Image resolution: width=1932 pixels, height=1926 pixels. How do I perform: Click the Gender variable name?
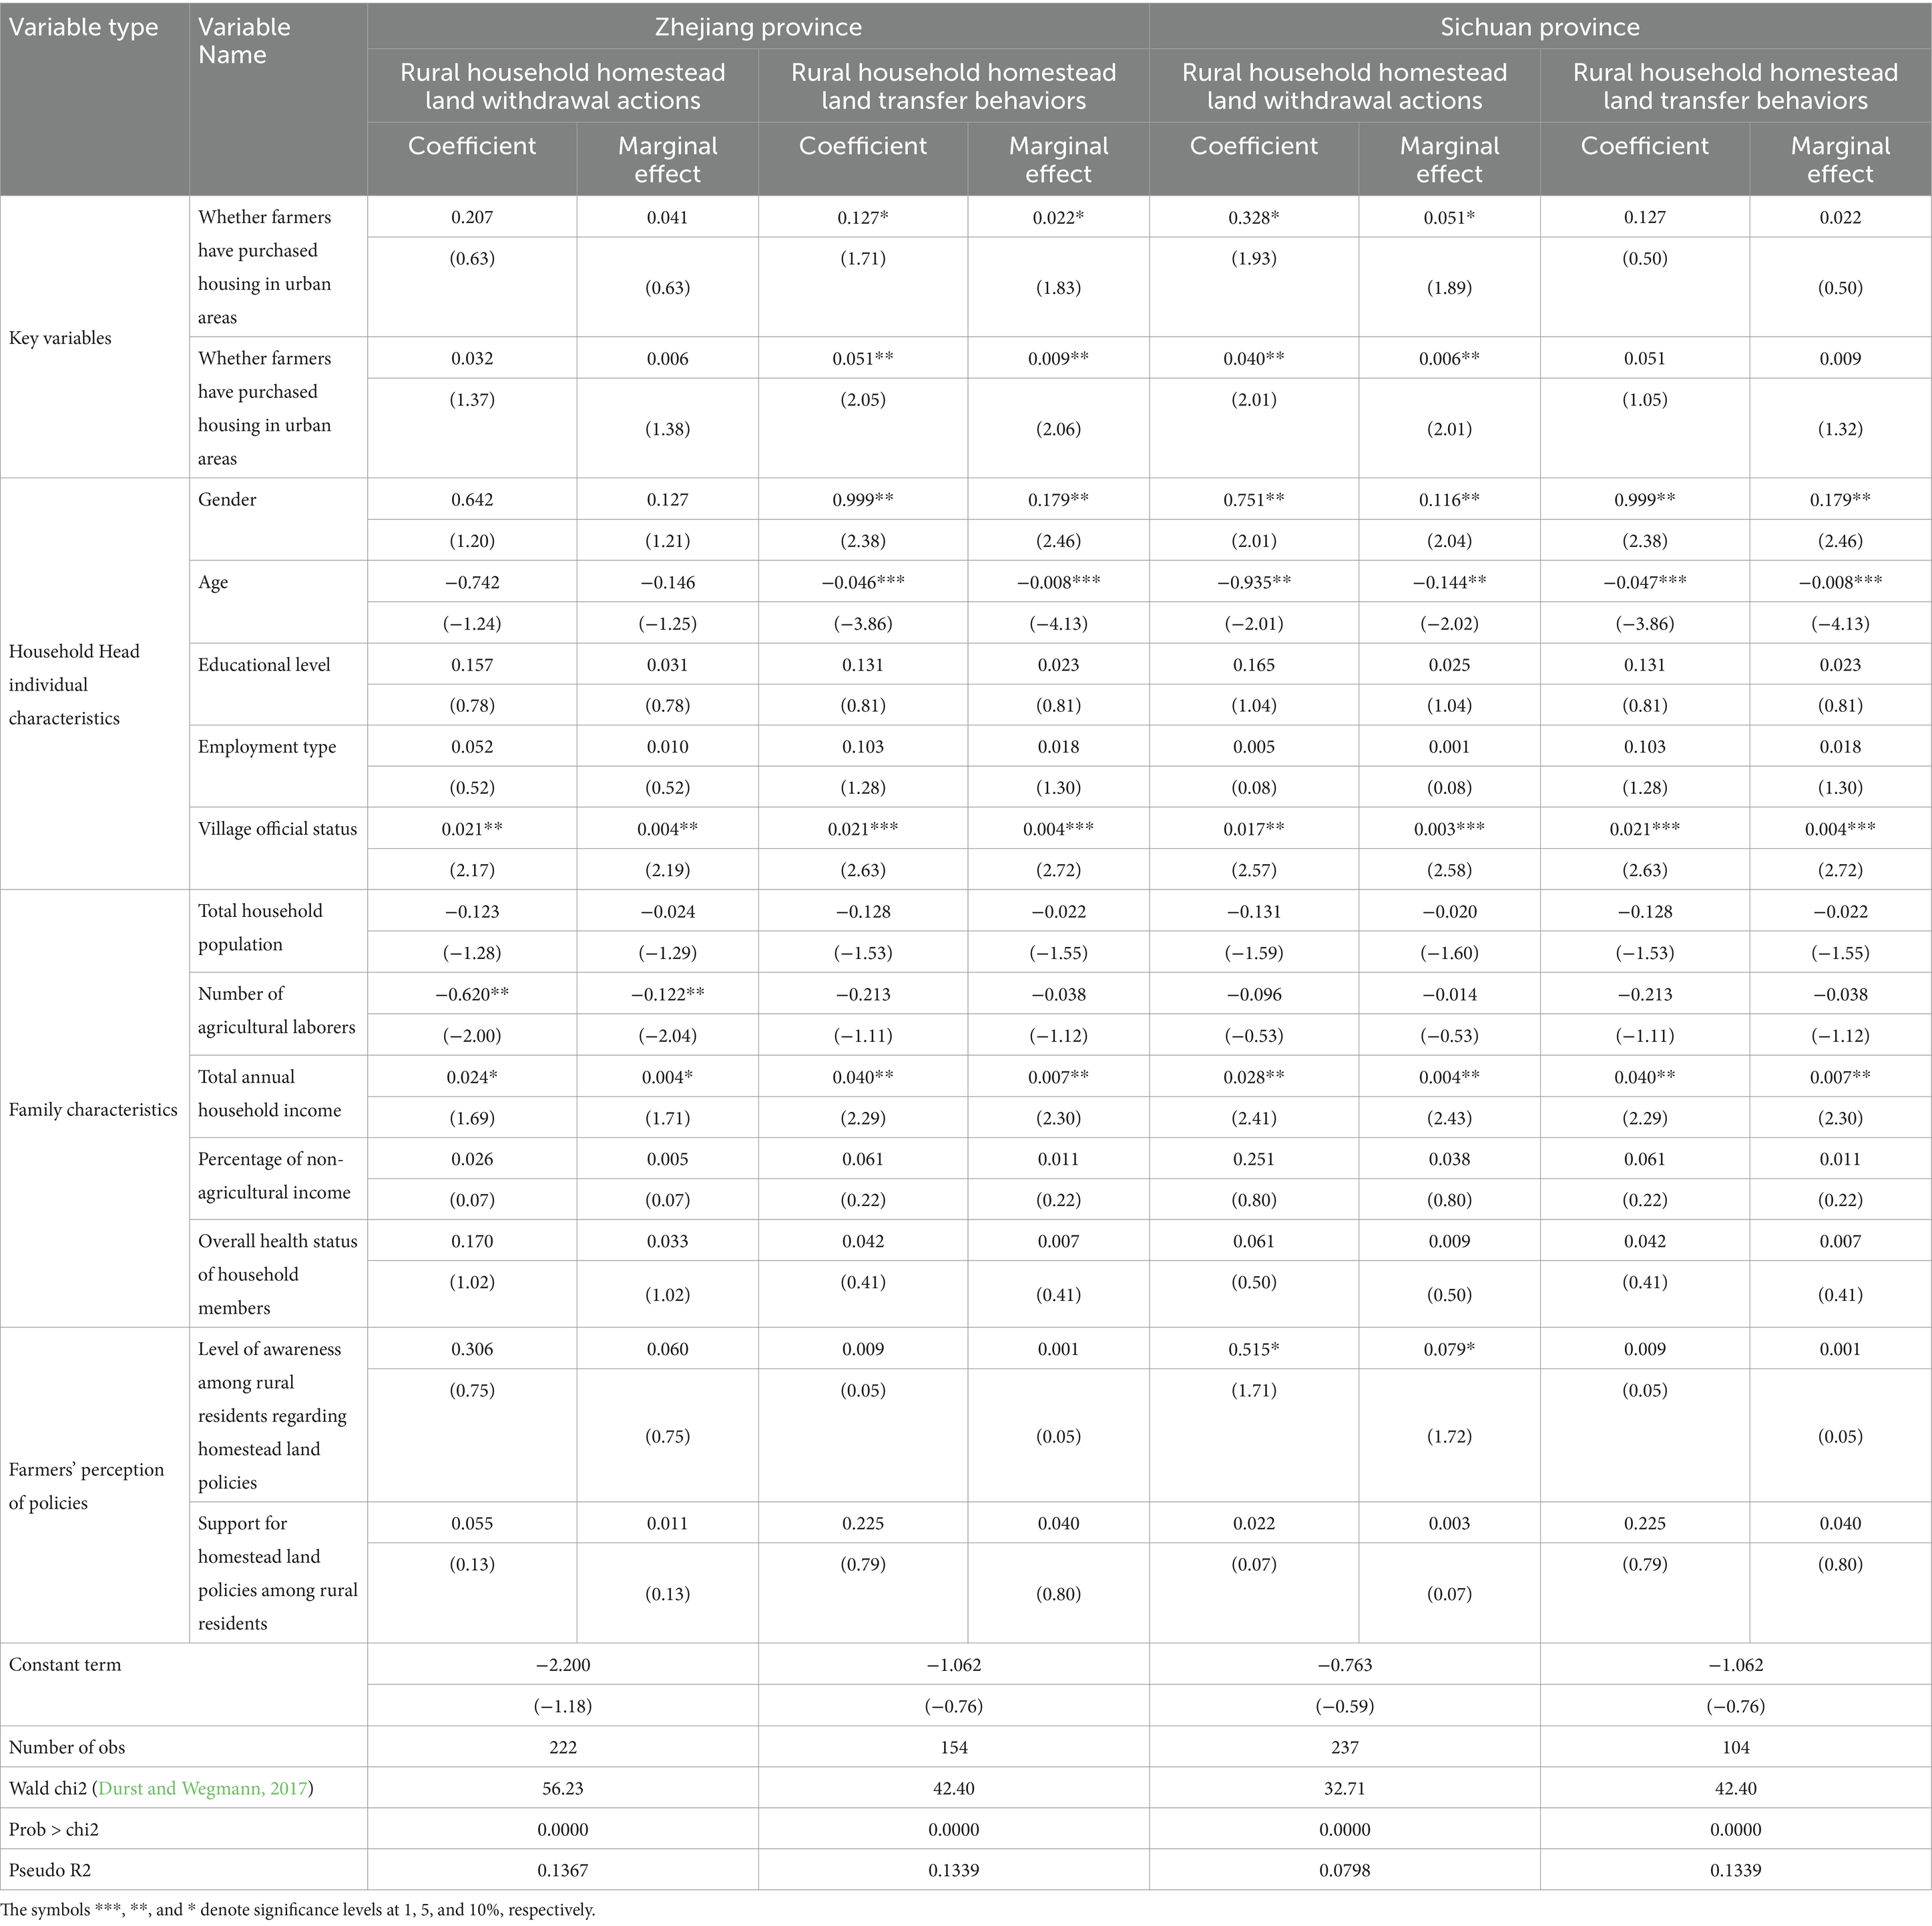point(227,500)
